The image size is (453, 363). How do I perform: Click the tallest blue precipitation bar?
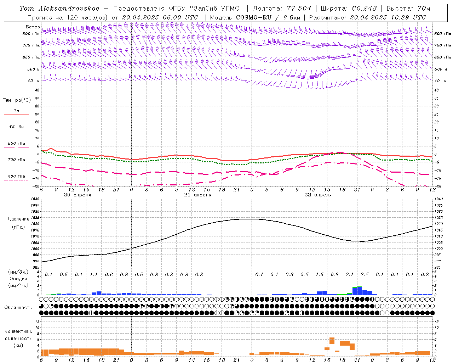[360, 291]
